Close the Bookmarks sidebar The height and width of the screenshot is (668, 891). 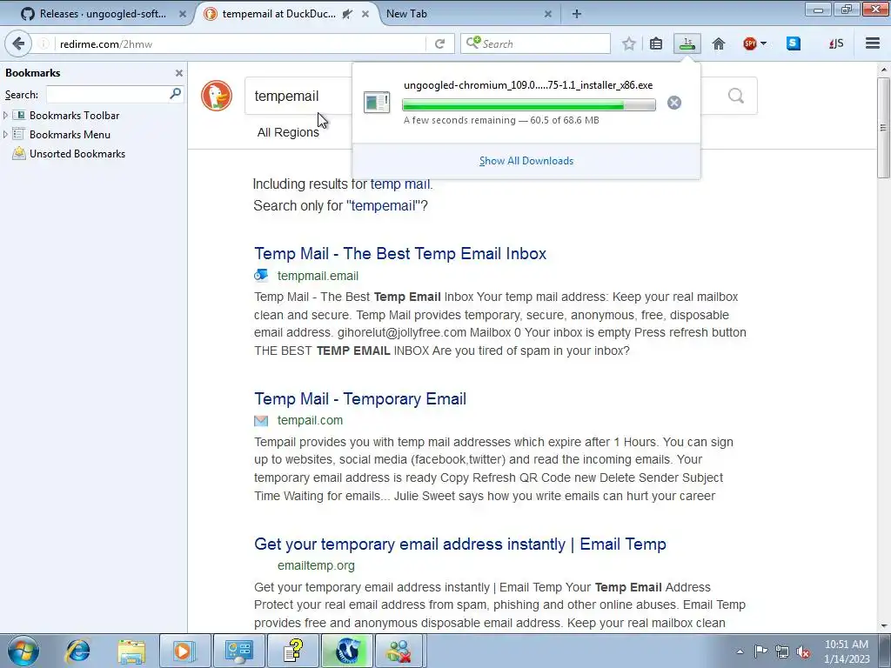click(179, 73)
